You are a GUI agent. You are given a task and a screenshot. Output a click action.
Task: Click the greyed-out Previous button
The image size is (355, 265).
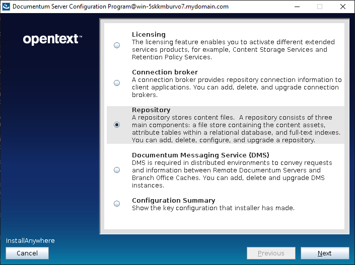(271, 253)
